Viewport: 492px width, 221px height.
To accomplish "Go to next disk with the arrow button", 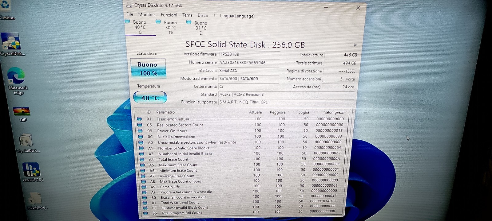I will pyautogui.click(x=355, y=45).
